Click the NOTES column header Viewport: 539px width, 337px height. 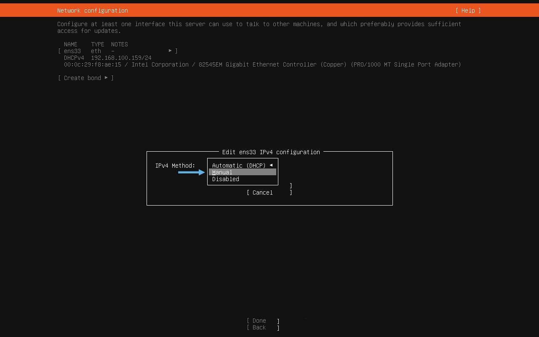tap(119, 44)
